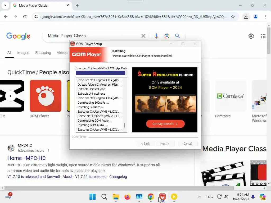The height and width of the screenshot is (203, 271).
Task: Launch Firefox from the taskbar
Action: 127,197
